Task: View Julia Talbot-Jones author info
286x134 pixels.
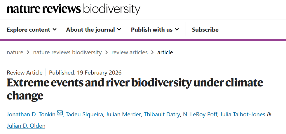Action: [242, 114]
